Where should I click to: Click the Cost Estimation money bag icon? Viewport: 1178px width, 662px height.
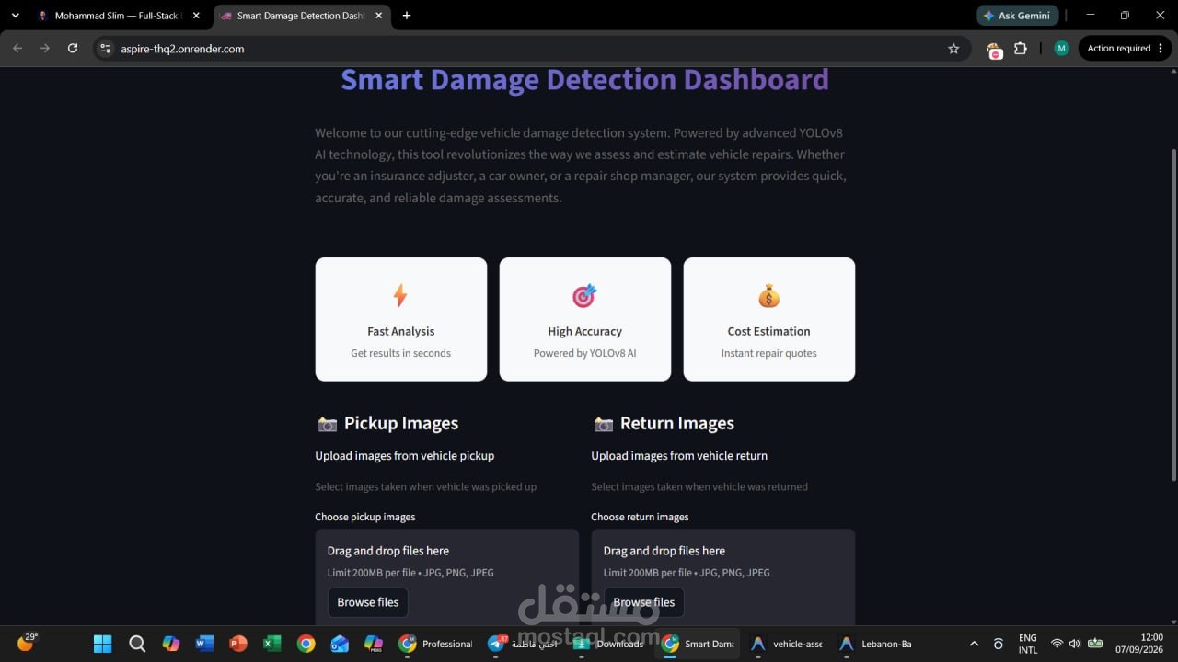coord(768,295)
